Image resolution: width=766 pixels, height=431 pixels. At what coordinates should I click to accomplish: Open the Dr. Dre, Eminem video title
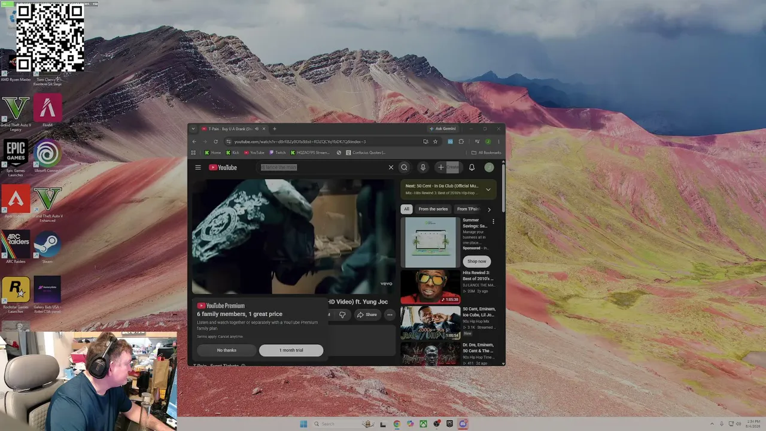click(479, 347)
